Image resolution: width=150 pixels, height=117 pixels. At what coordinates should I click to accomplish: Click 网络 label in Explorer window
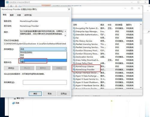(17, 103)
